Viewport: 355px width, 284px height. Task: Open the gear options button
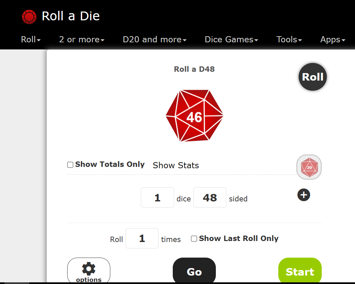click(89, 271)
